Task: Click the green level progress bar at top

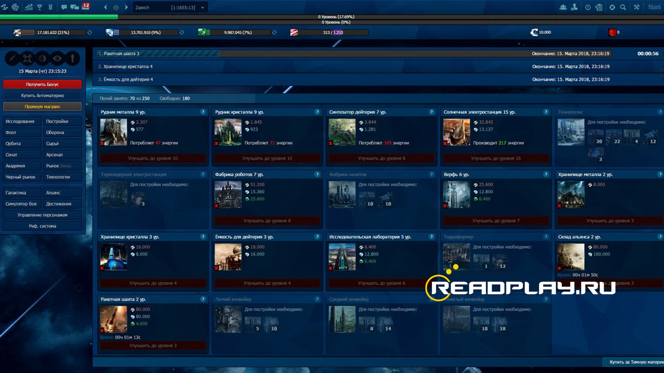Action: pyautogui.click(x=59, y=17)
